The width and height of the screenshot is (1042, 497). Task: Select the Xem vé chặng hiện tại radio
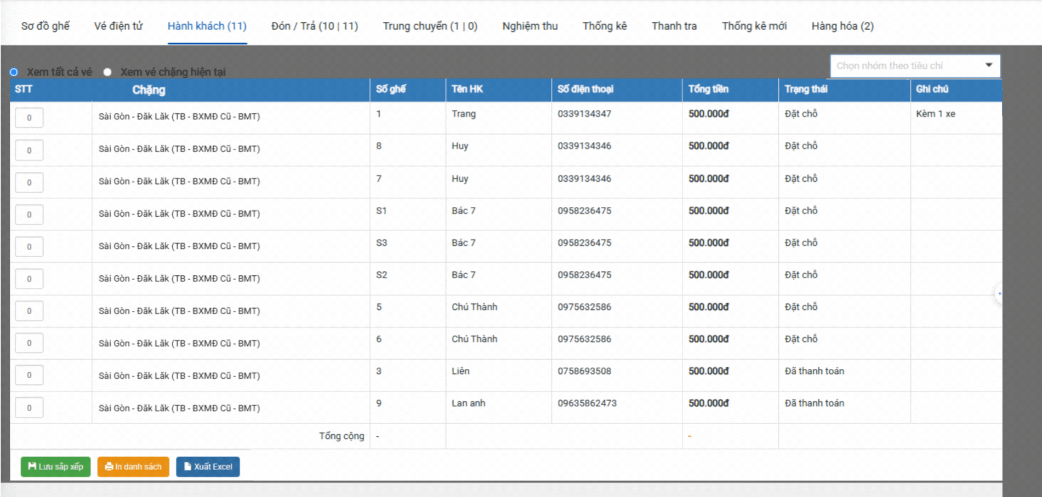click(107, 72)
